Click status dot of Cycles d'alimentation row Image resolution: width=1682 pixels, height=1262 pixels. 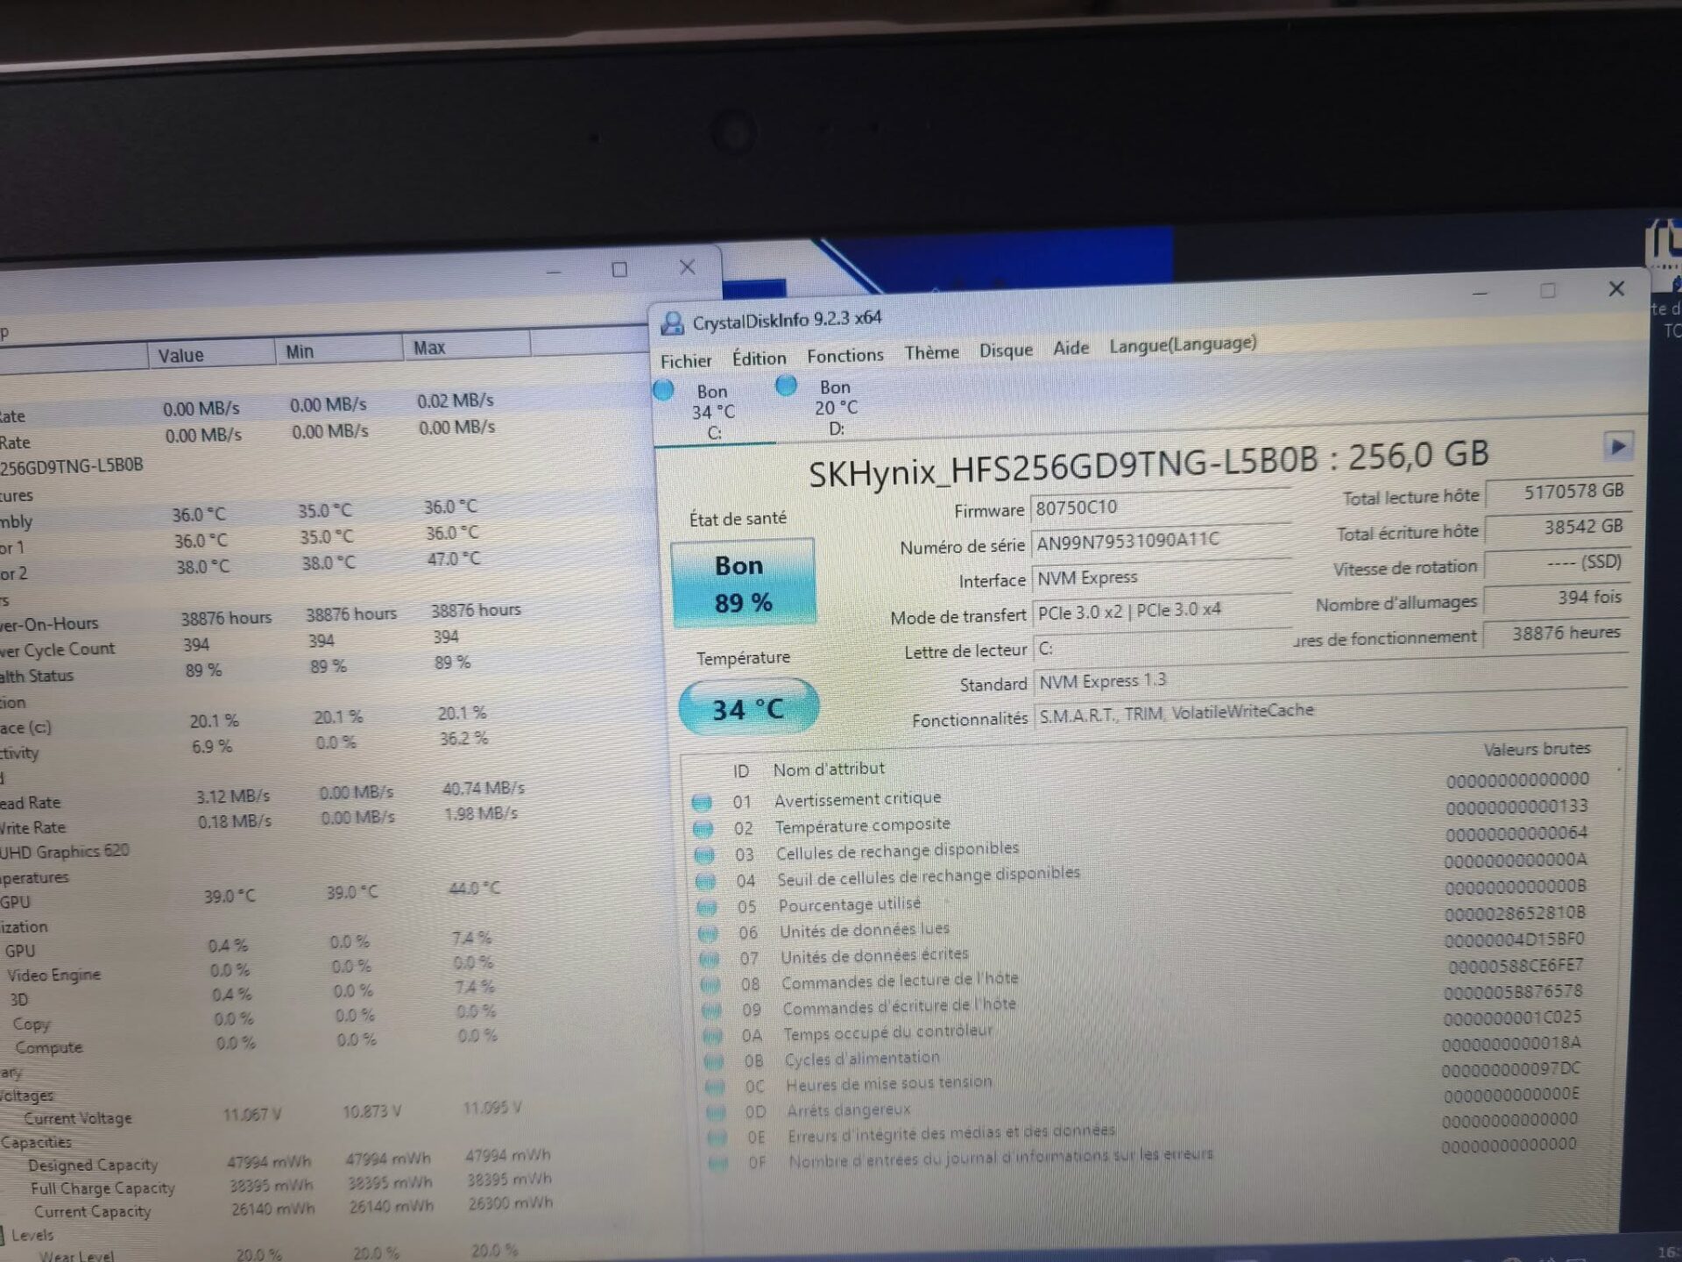714,1061
